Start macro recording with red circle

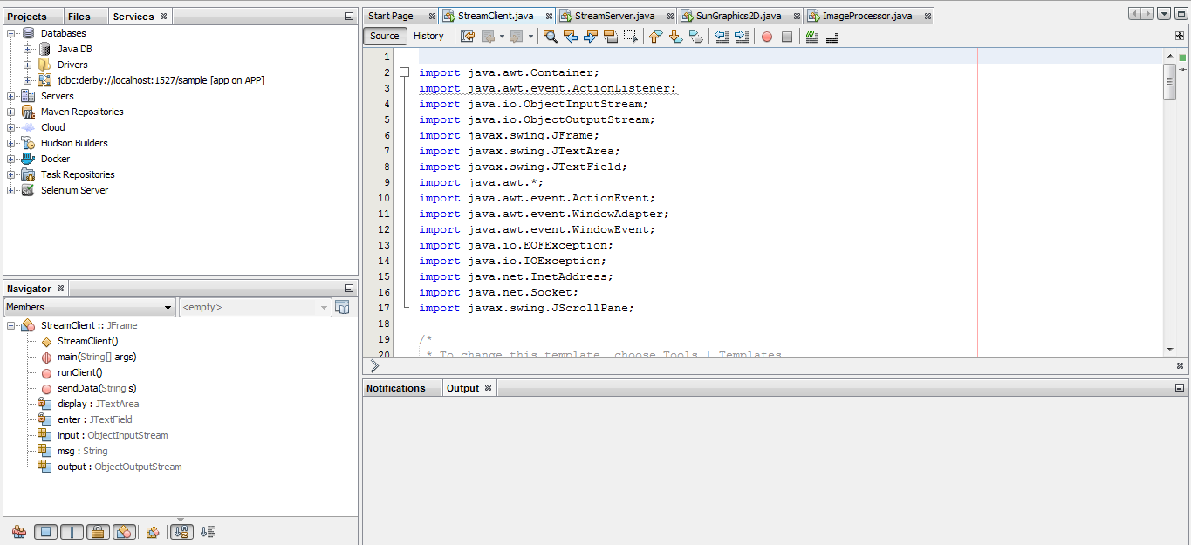pos(767,37)
